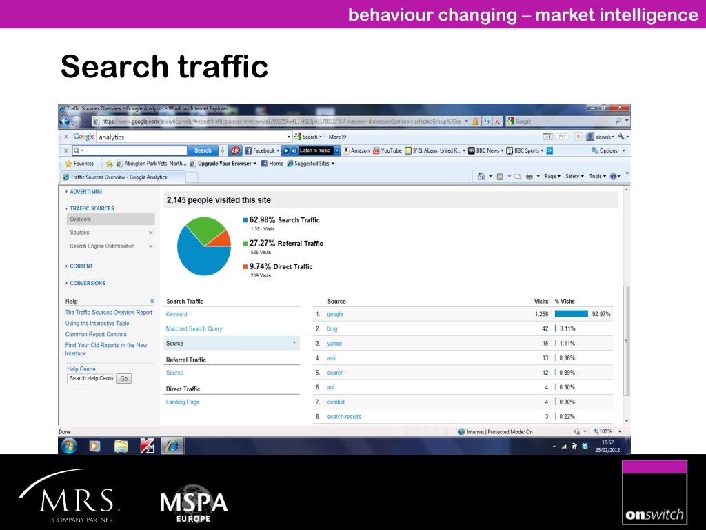This screenshot has width=706, height=530.
Task: Open Windows Media Player from taskbar
Action: click(x=94, y=446)
